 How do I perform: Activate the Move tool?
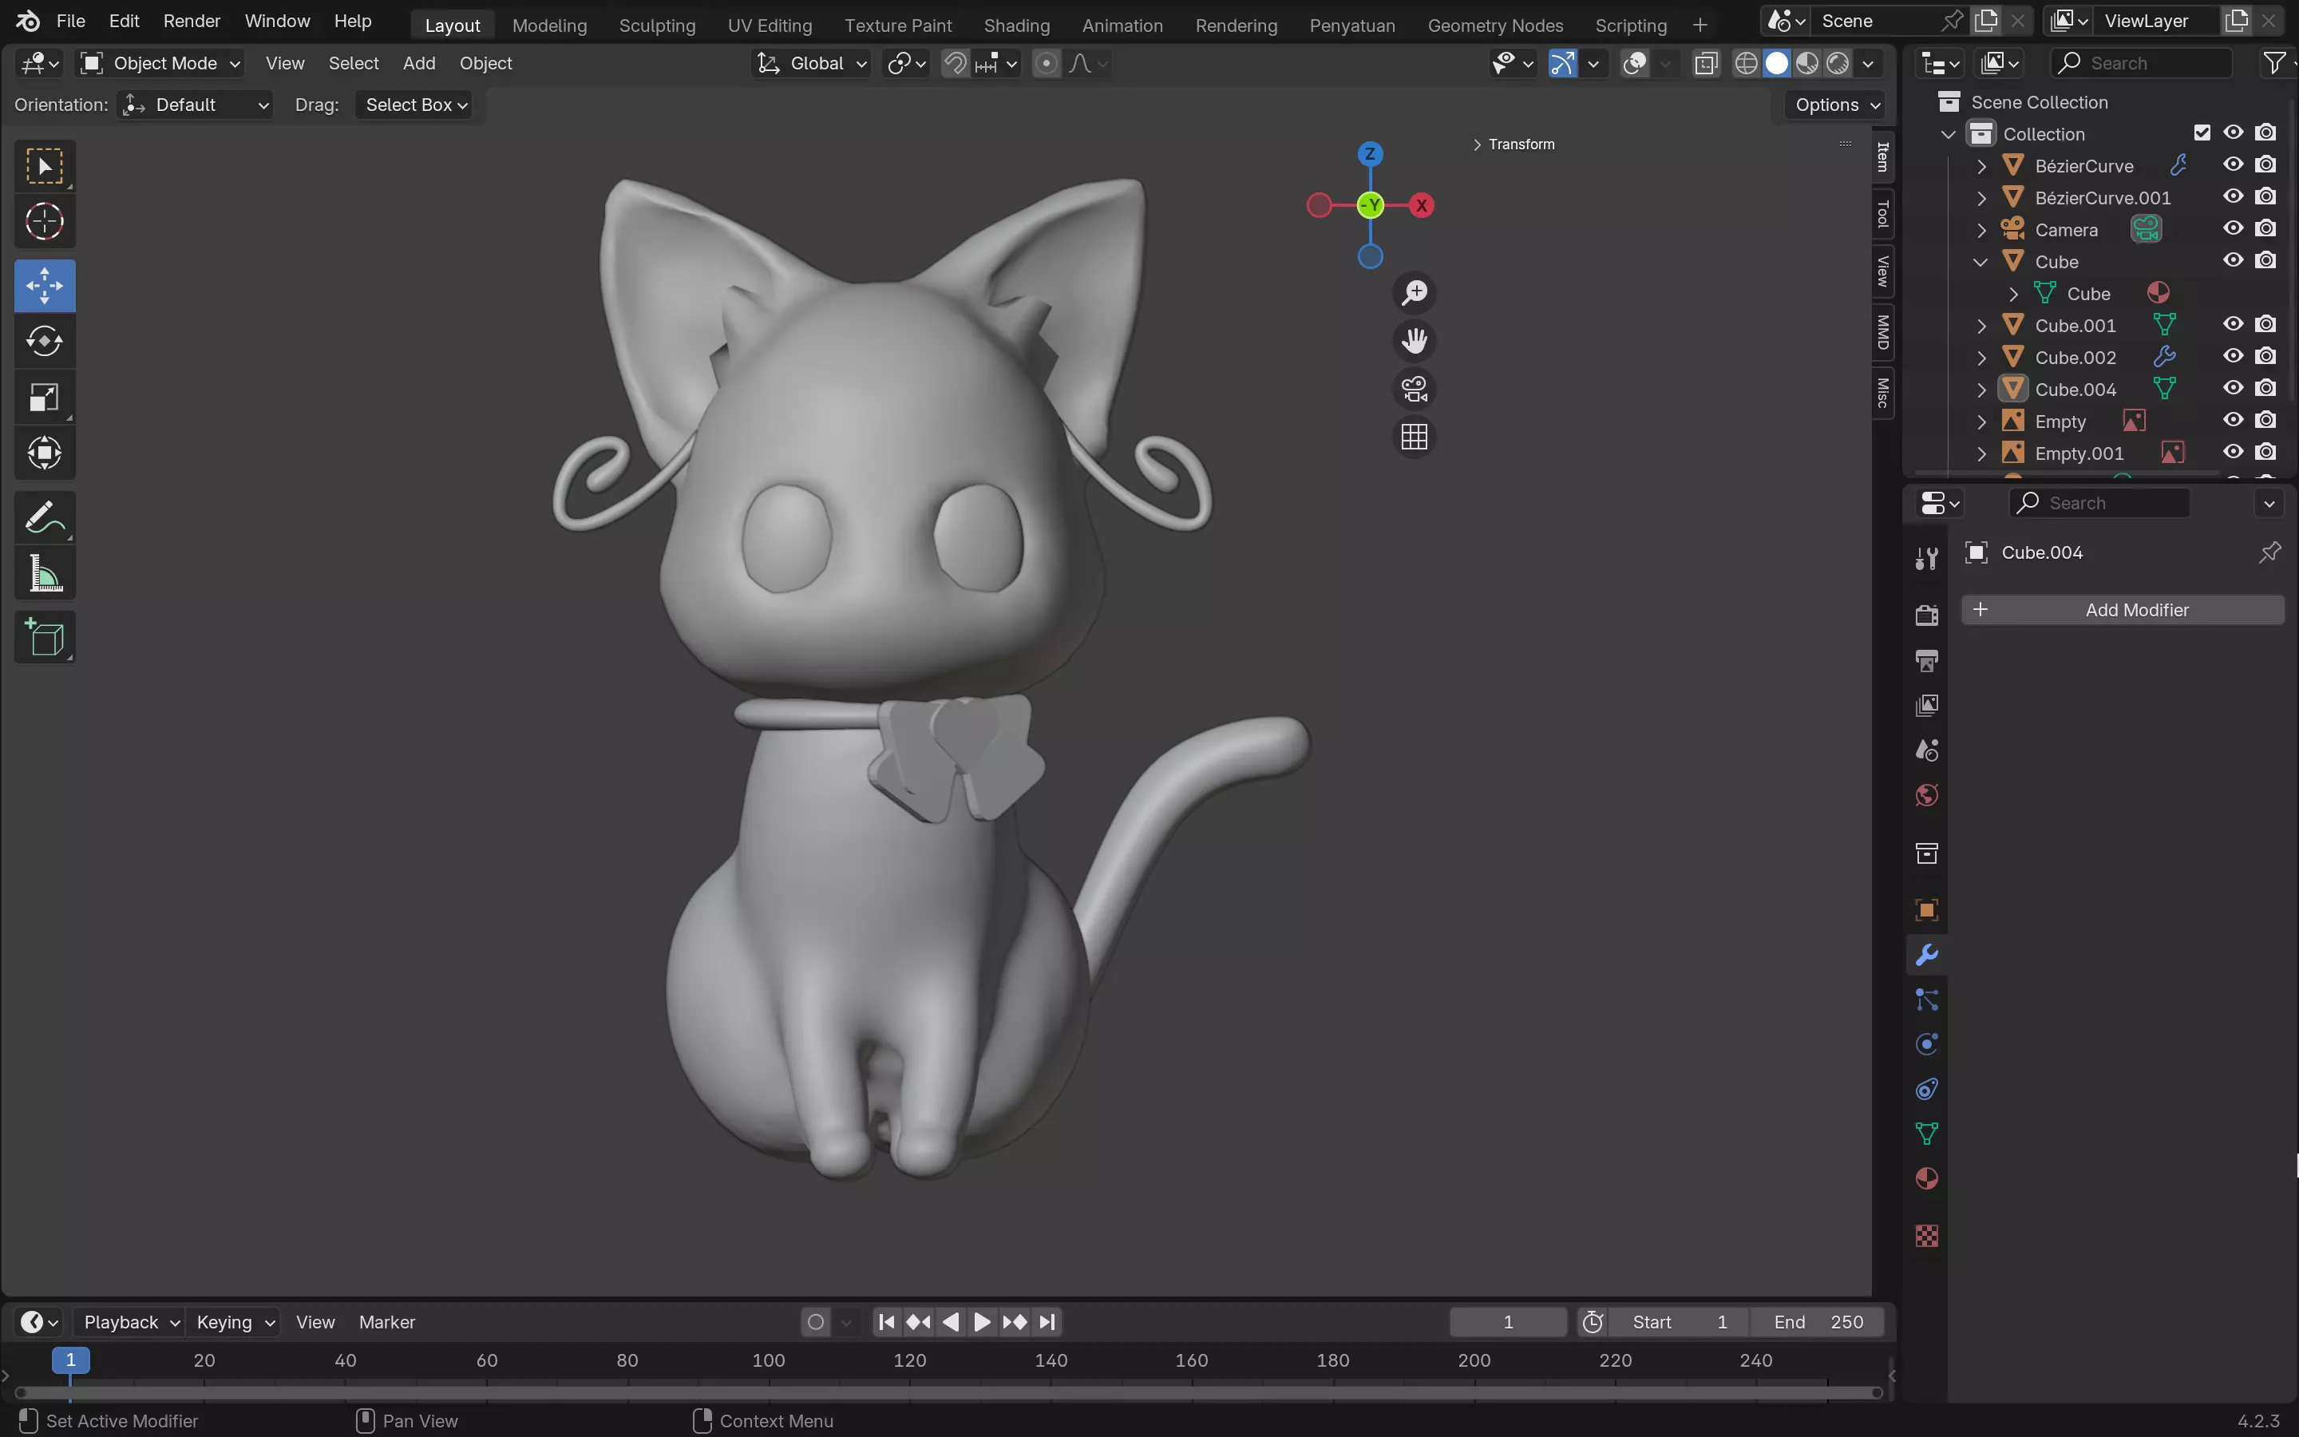click(x=45, y=285)
